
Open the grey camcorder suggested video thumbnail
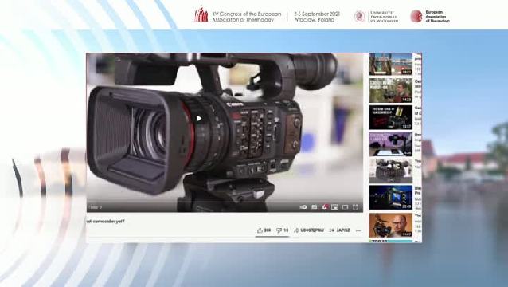coord(390,171)
